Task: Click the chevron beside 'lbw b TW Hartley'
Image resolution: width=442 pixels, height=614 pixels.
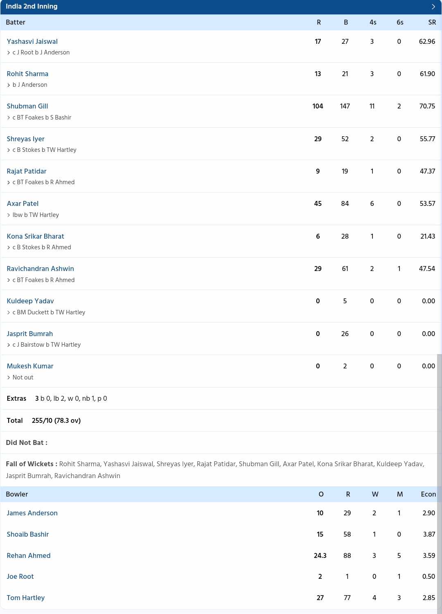Action: point(9,215)
